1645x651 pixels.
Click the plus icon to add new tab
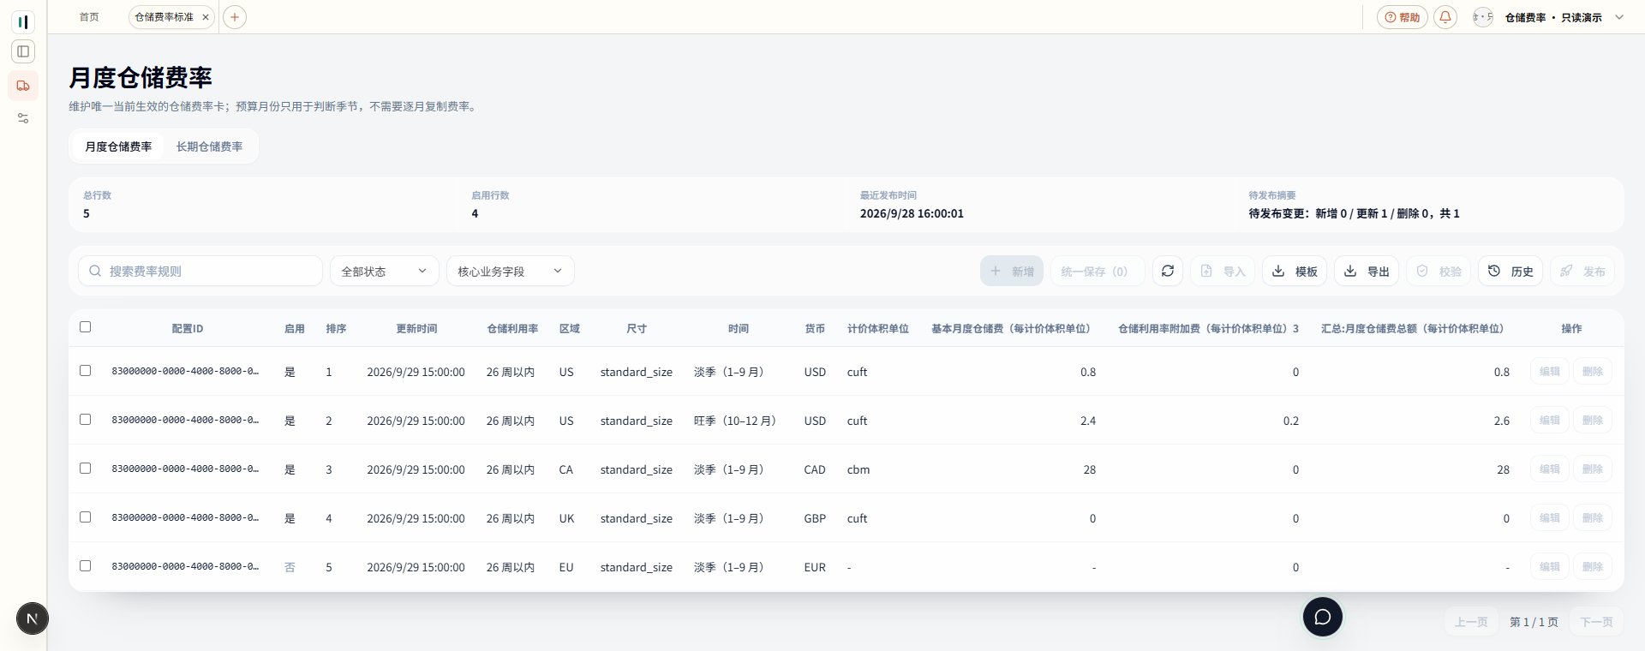pos(235,17)
